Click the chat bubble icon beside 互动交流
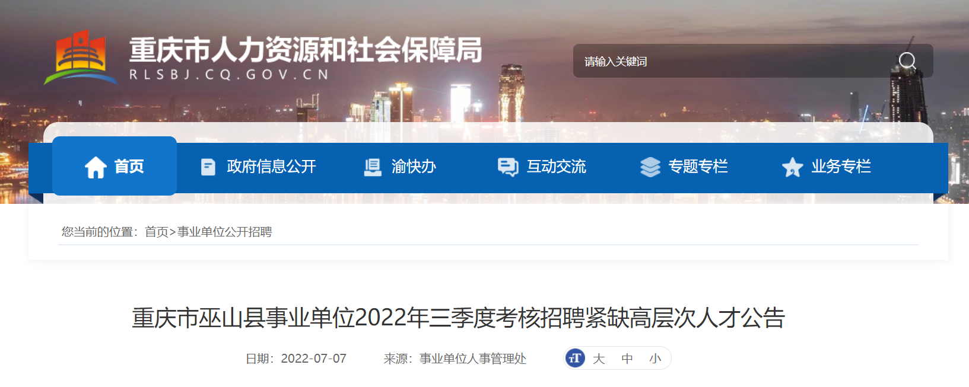Image resolution: width=969 pixels, height=387 pixels. pyautogui.click(x=508, y=167)
